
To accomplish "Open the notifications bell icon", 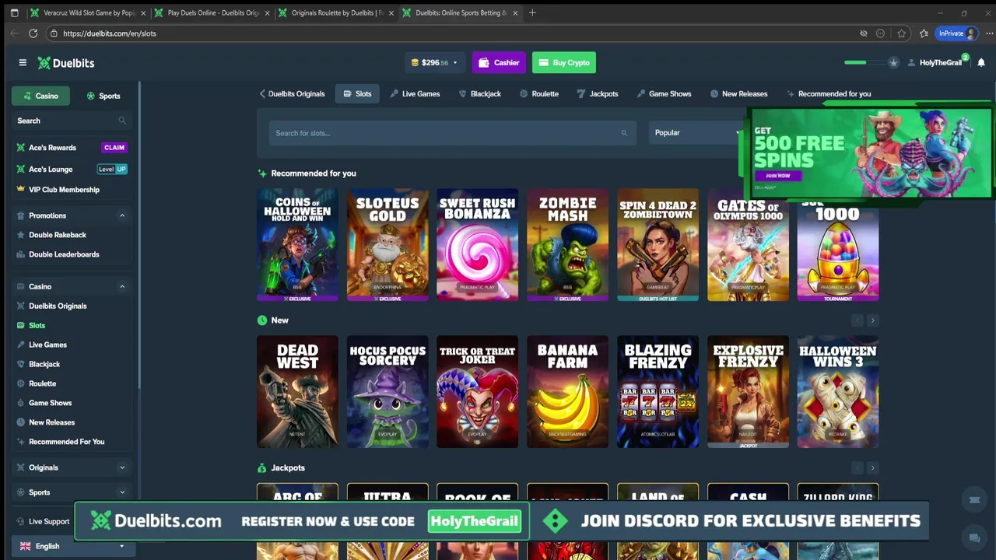I will pos(981,62).
